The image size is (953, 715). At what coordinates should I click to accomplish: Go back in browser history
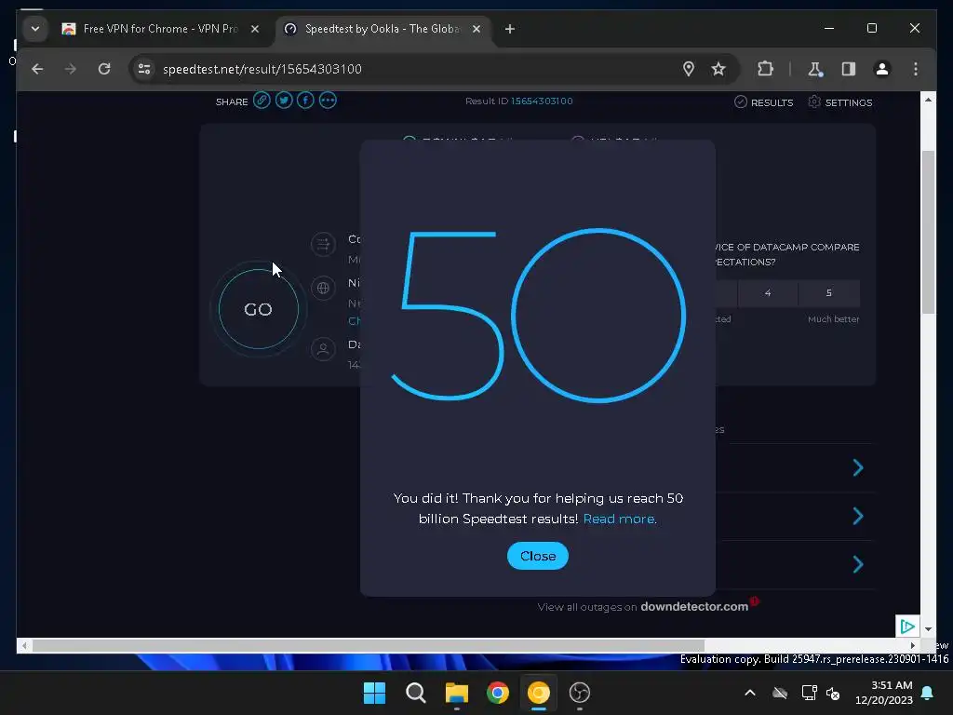[37, 69]
